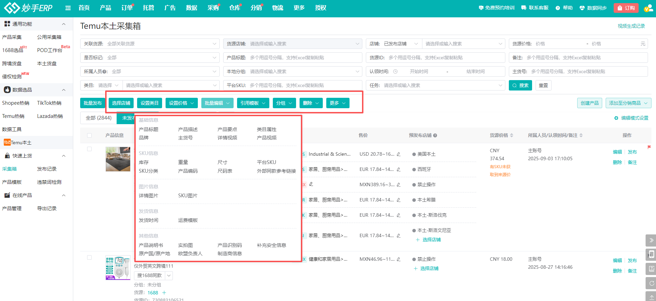Click the plus icon next to 货源 1688

coord(164,293)
